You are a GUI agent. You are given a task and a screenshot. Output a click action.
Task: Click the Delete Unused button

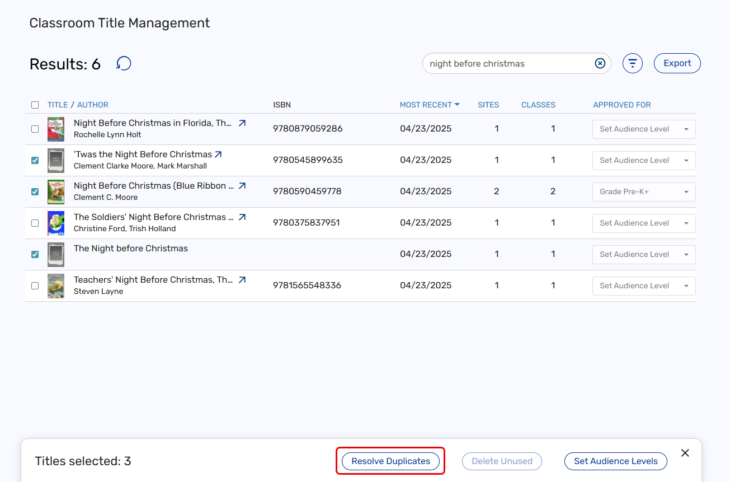(x=502, y=461)
